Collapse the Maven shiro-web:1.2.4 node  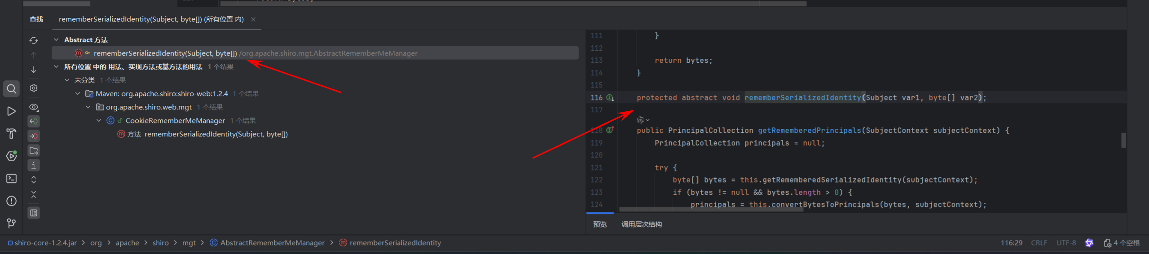click(78, 94)
